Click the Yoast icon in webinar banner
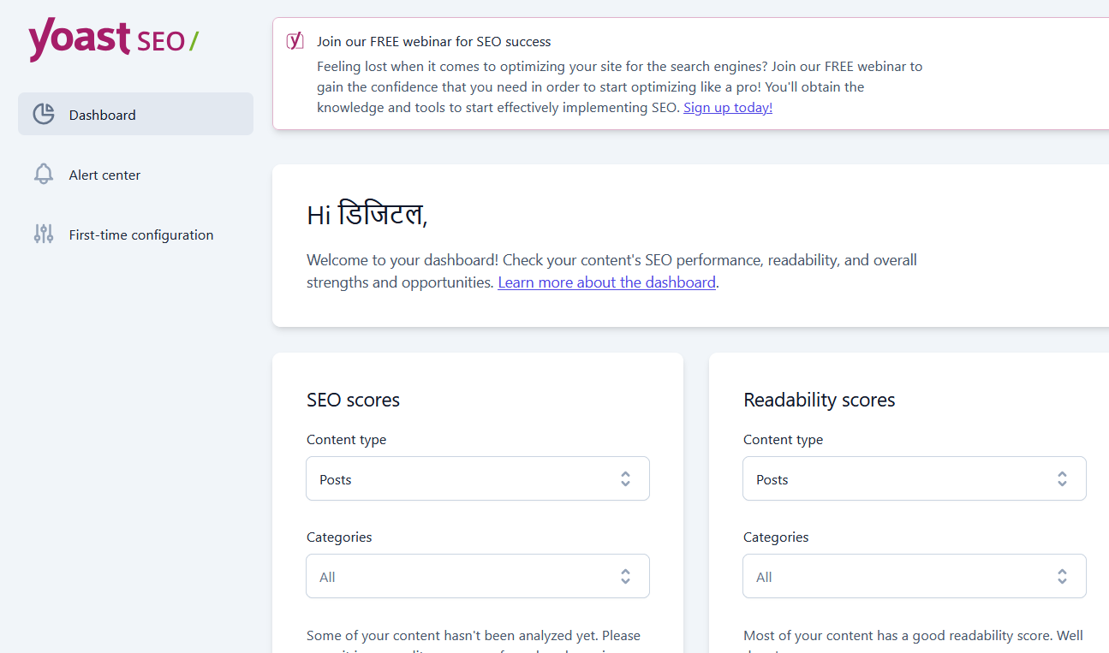 [x=295, y=41]
